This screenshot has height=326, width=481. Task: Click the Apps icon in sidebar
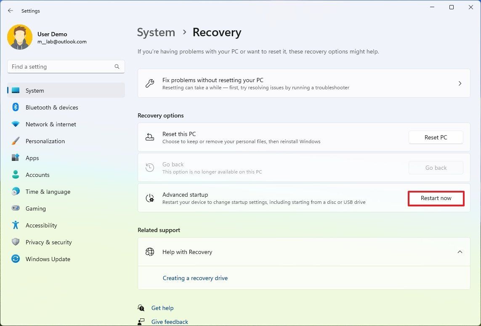pyautogui.click(x=15, y=158)
